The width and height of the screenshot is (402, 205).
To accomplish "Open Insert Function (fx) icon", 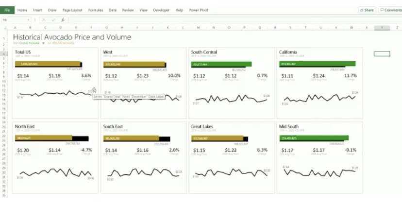I will click(63, 20).
